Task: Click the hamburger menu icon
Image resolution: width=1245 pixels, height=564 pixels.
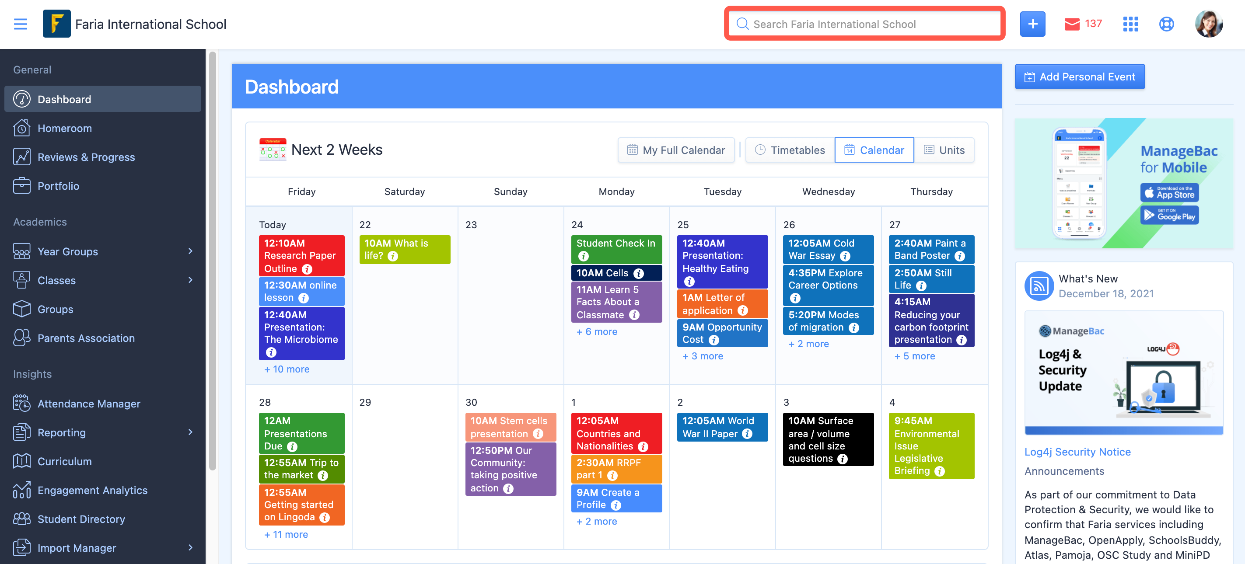Action: (x=20, y=24)
